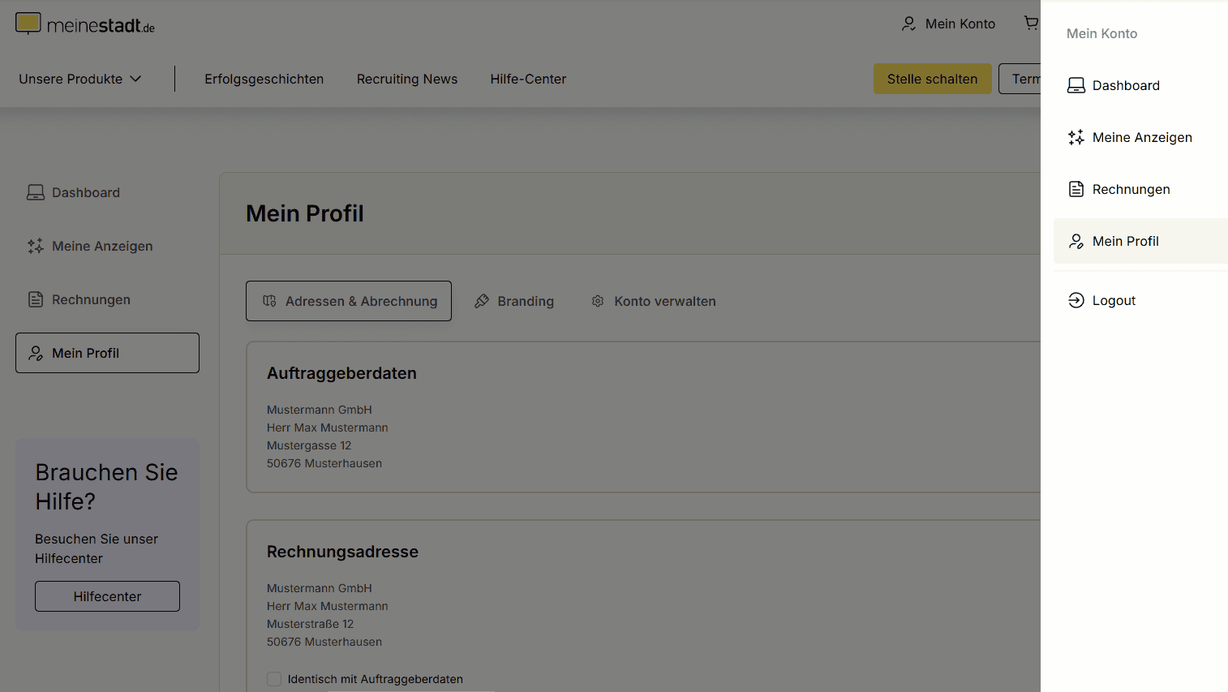1228x692 pixels.
Task: Click the Musterstraße 12 address line
Action: point(310,624)
